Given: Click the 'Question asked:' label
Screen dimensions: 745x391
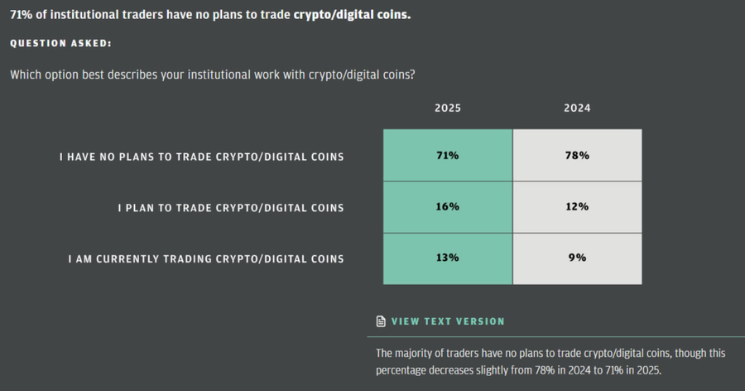Looking at the screenshot, I should [x=60, y=43].
